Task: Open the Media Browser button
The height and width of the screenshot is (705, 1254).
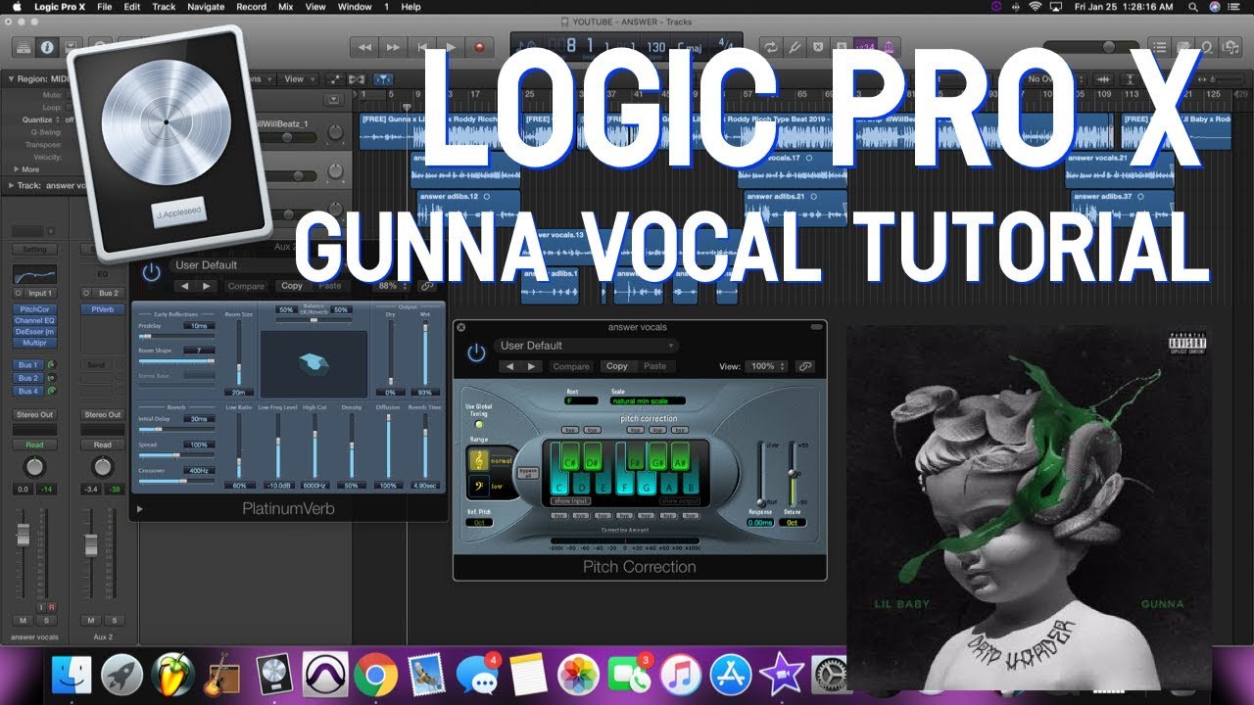Action: (x=1231, y=46)
